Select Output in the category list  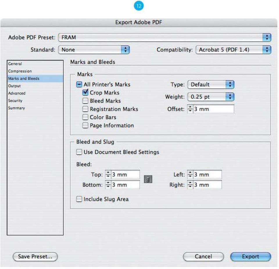[35, 86]
